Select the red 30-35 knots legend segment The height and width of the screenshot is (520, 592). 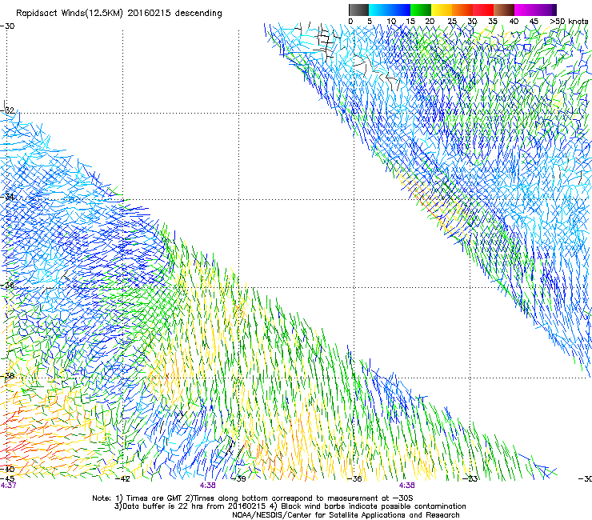click(483, 10)
